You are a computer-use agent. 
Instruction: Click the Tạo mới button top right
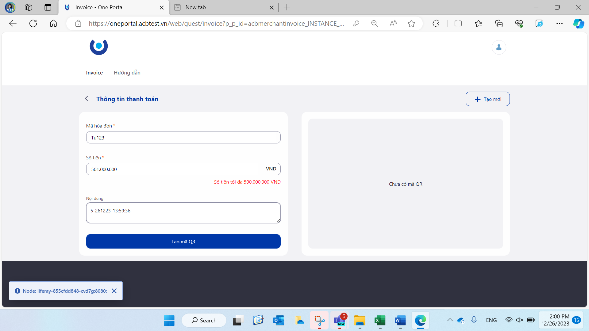[488, 99]
